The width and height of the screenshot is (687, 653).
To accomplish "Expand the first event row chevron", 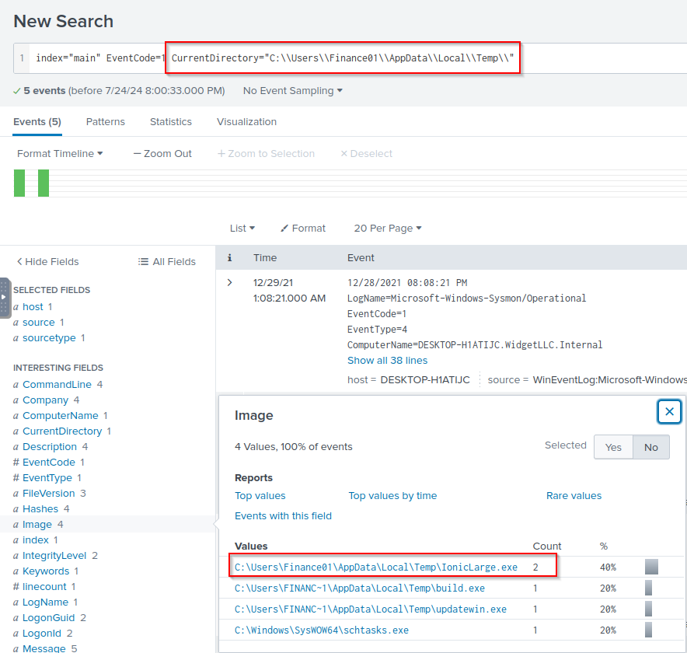I will click(229, 282).
